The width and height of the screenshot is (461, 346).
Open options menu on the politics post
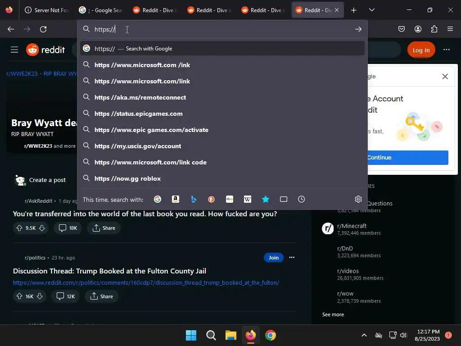(x=292, y=257)
